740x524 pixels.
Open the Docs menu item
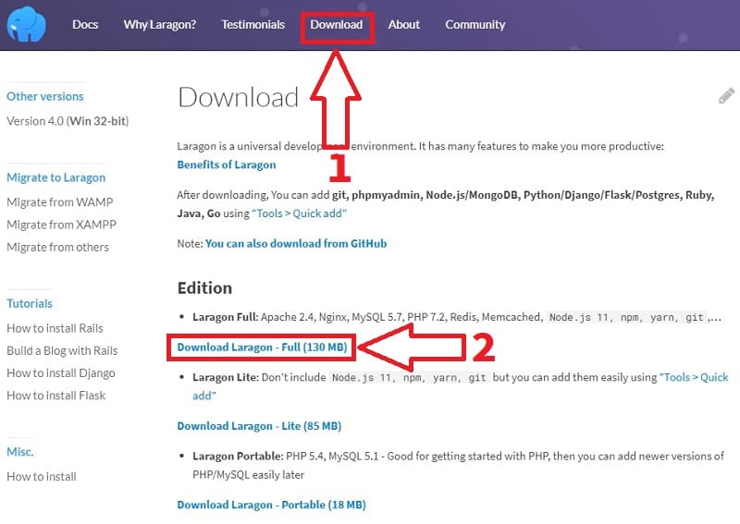[x=85, y=25]
